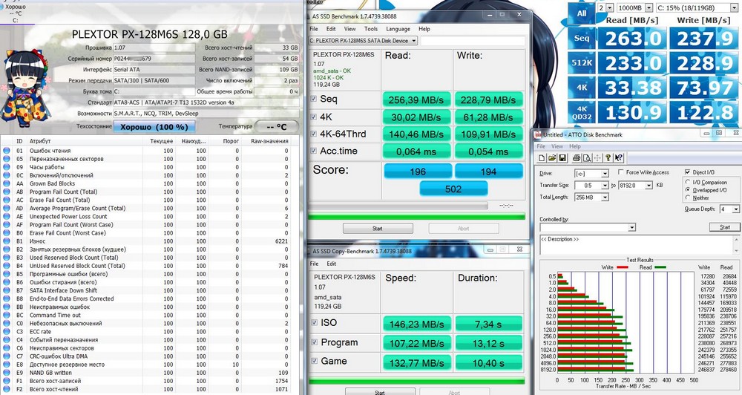Image resolution: width=742 pixels, height=395 pixels.
Task: Uncheck the Seq test checkbox in AS SSD
Action: click(313, 99)
